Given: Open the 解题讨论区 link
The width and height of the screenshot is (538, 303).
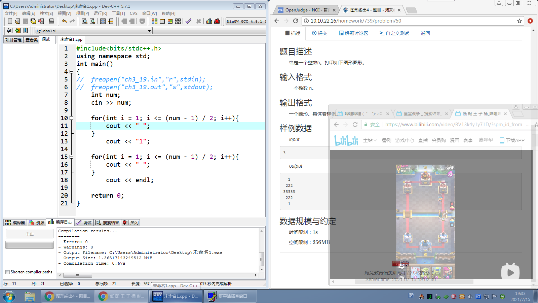Looking at the screenshot, I should [353, 33].
